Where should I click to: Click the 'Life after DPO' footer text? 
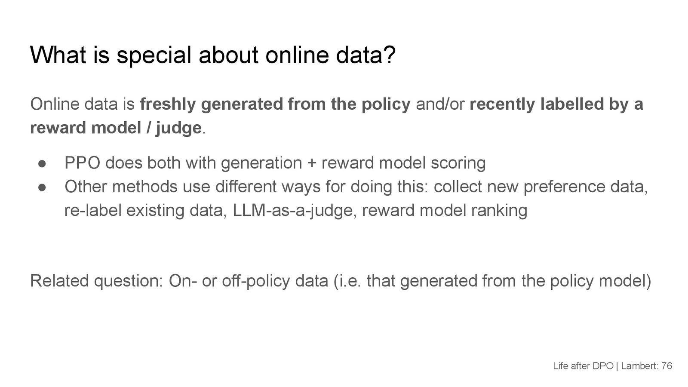click(583, 366)
